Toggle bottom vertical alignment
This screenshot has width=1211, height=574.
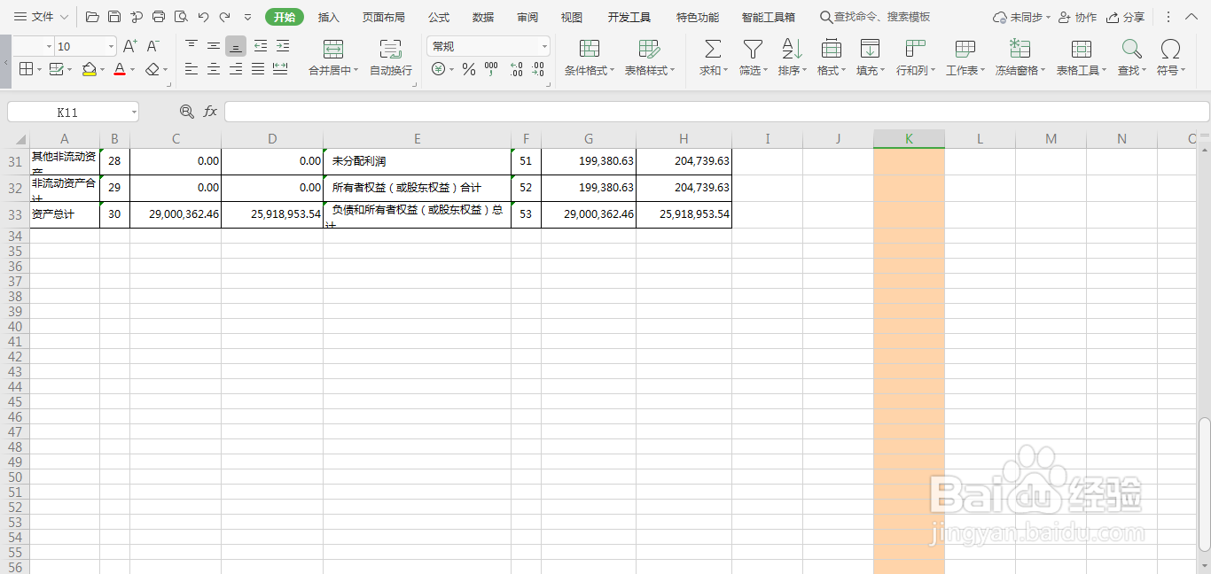[236, 46]
